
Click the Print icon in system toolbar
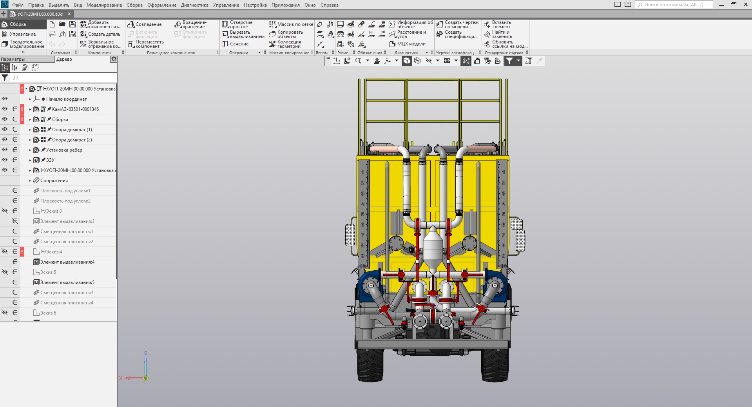click(52, 34)
